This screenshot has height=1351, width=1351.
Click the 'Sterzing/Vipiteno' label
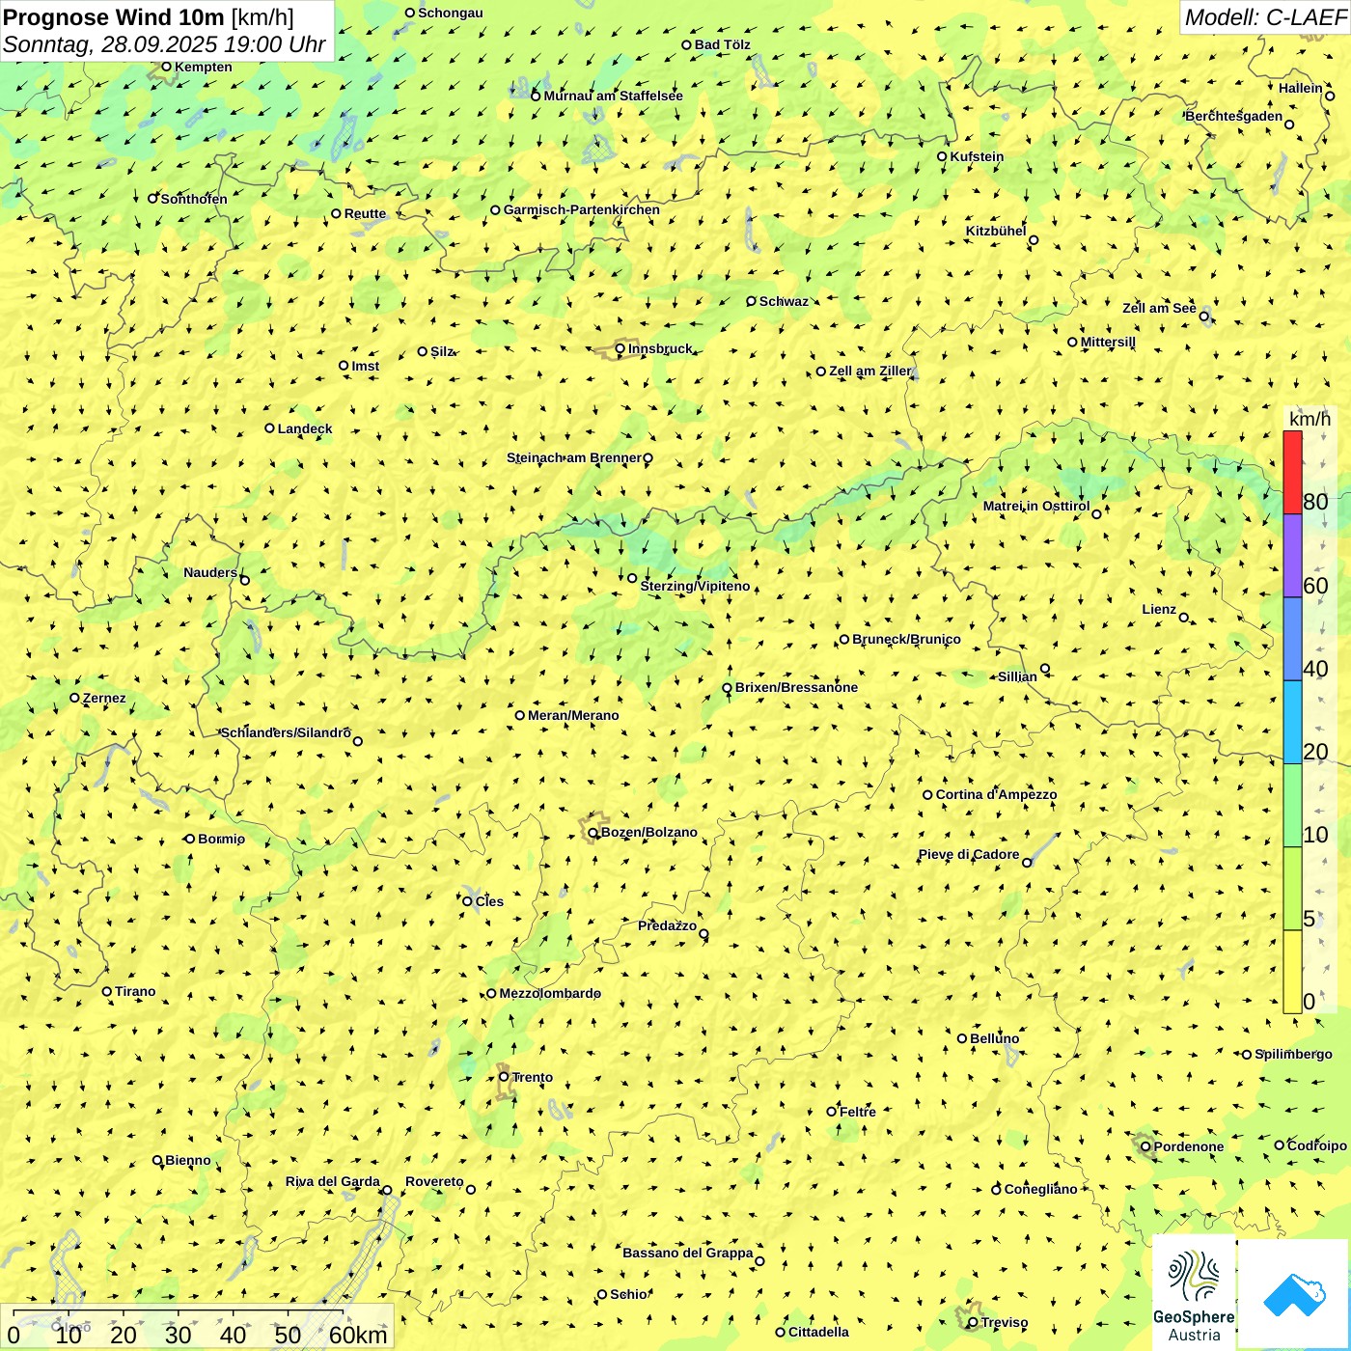(x=695, y=586)
